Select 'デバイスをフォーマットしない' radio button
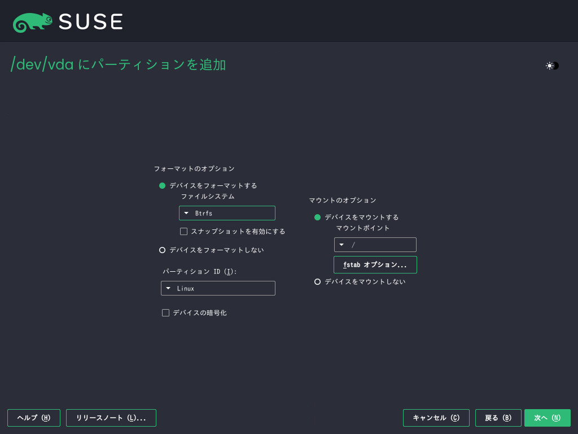The image size is (578, 434). coord(162,250)
